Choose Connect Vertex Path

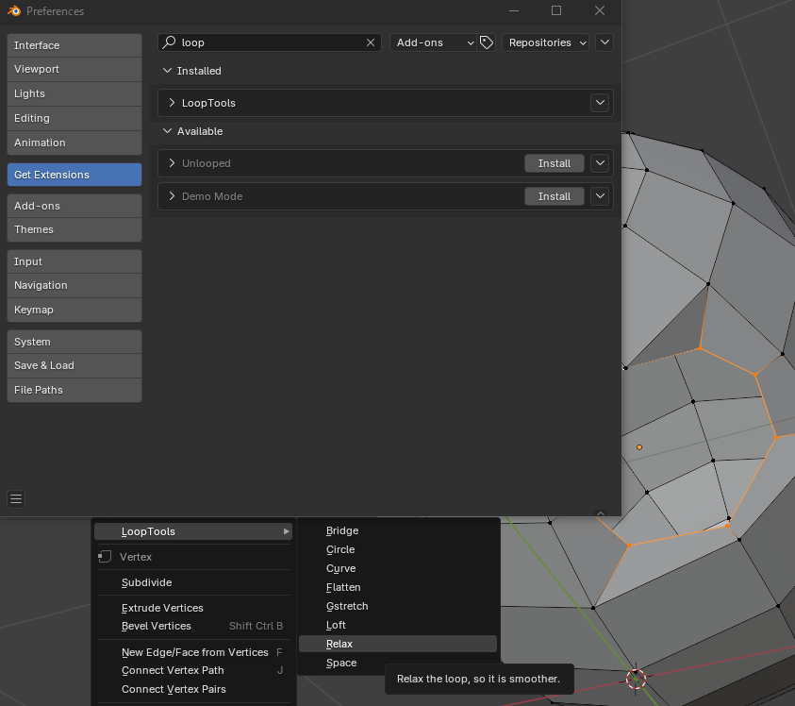[x=193, y=670]
